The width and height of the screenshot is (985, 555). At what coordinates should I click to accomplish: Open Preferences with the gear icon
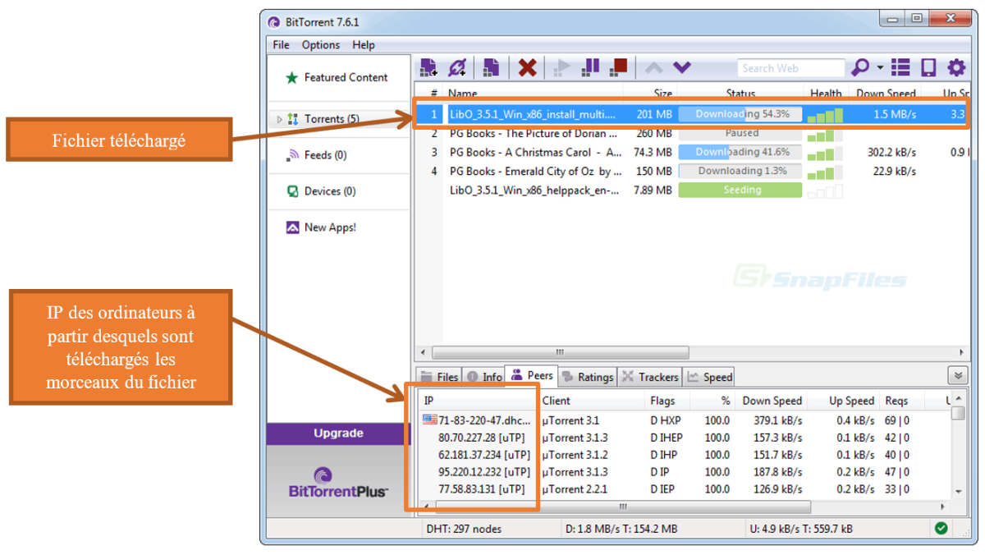pos(956,68)
